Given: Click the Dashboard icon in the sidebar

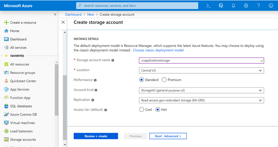Looking at the screenshot, I should tap(6, 39).
